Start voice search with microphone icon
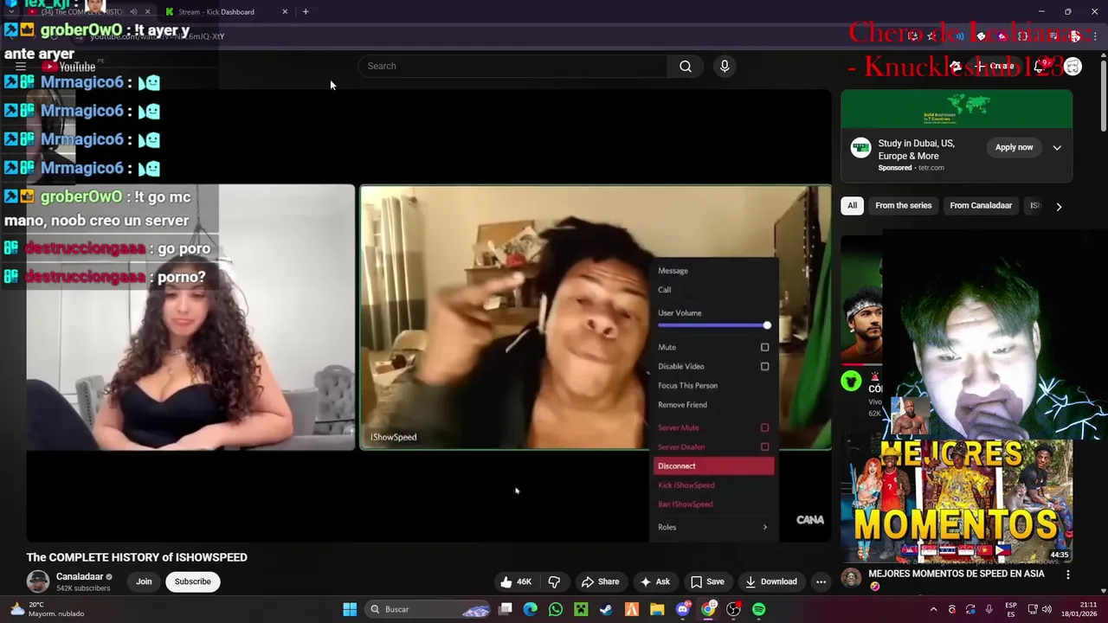Viewport: 1108px width, 623px height. pos(725,66)
